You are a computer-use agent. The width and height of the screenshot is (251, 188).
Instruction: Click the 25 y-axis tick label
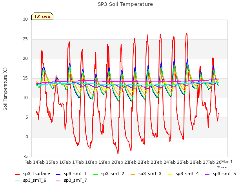25,39
